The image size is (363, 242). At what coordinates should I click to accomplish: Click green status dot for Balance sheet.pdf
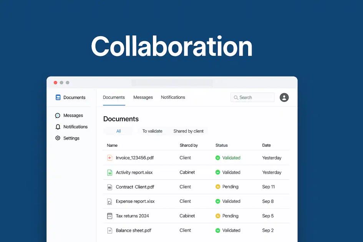point(218,230)
